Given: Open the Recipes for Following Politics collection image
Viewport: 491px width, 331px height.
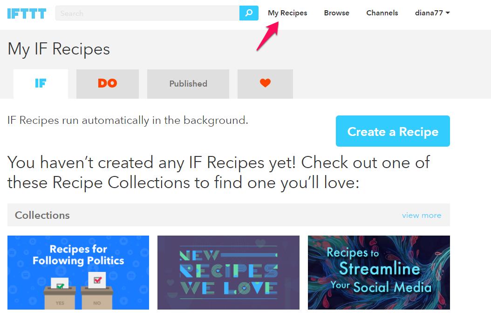Looking at the screenshot, I should click(78, 272).
